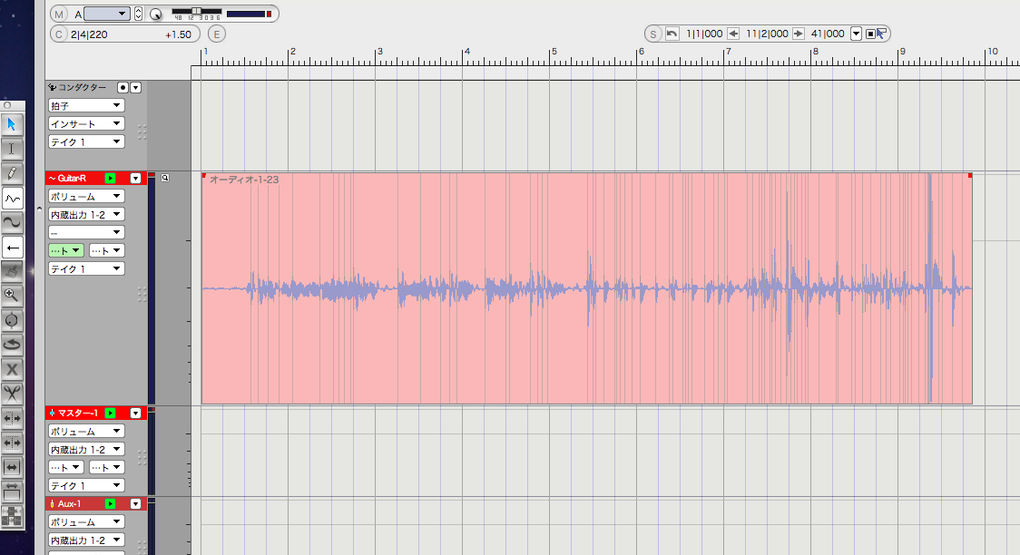
Task: Open the A tool selector dropdown
Action: point(107,14)
